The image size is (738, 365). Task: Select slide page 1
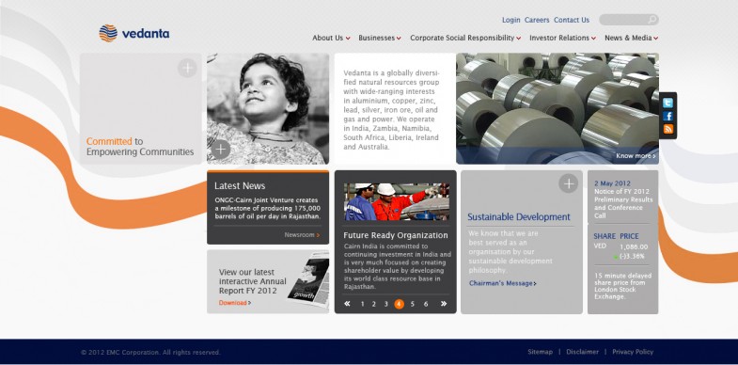point(362,304)
